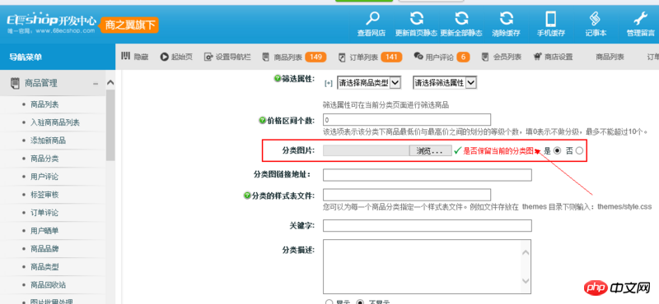
Task: Click the 分类描述 textarea scroll down arrow
Action: (526, 281)
